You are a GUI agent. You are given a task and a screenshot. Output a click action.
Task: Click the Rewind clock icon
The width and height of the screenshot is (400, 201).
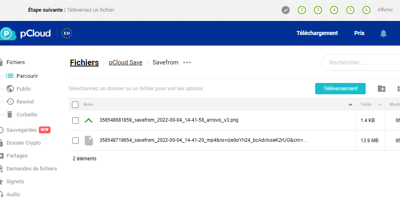10,102
